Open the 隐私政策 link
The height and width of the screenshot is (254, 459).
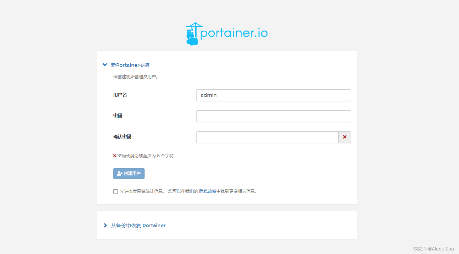tap(208, 191)
